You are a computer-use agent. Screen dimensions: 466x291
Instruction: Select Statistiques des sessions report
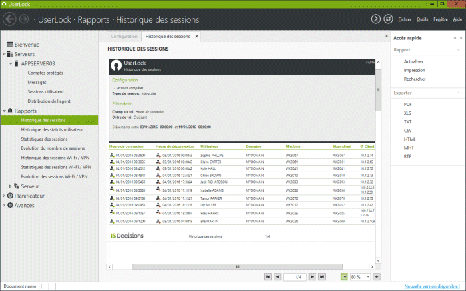[44, 139]
